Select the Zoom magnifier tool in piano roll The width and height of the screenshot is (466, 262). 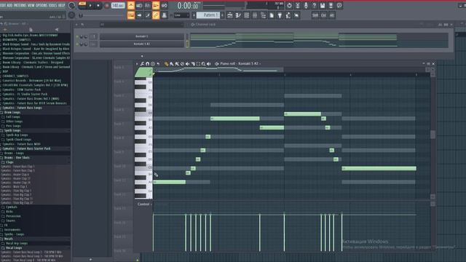click(204, 64)
